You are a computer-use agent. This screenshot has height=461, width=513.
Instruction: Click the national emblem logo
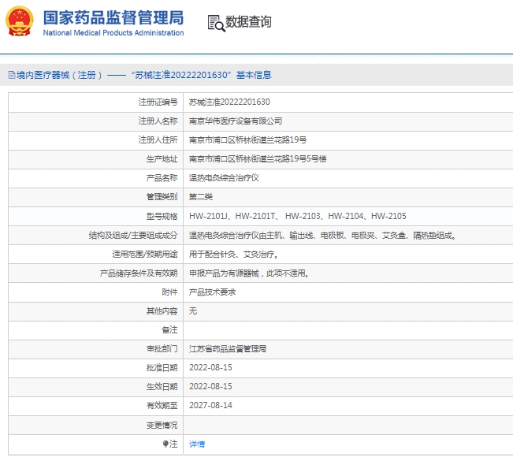19,21
